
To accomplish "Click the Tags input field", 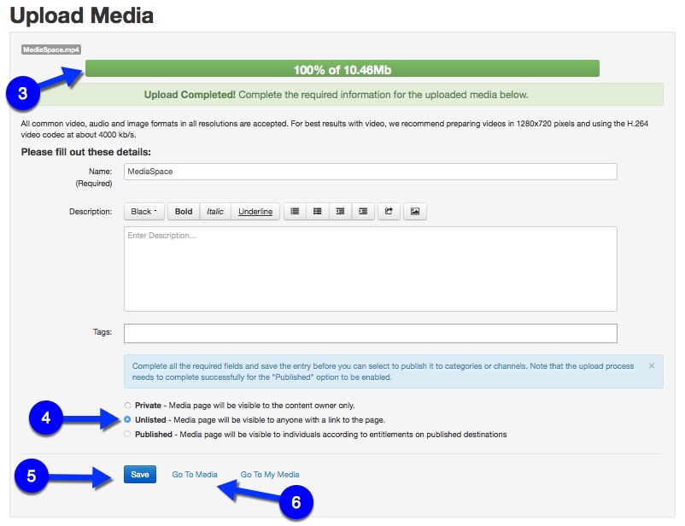I will [370, 333].
